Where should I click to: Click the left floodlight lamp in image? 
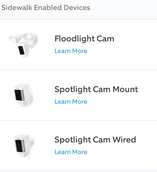coord(15,38)
